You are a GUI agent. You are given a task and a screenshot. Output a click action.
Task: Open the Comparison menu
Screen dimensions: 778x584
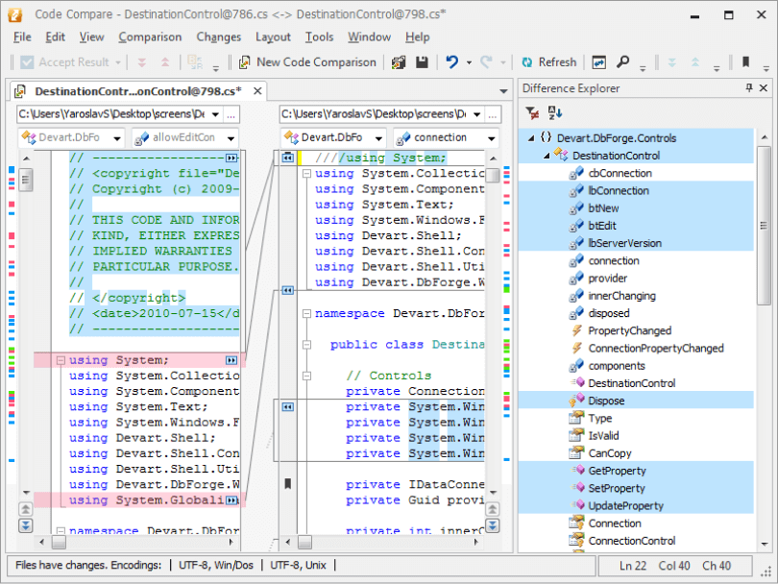(150, 36)
